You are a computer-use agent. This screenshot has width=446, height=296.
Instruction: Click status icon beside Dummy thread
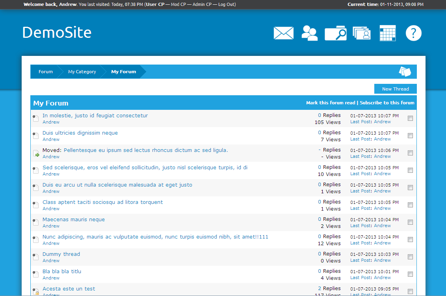[x=36, y=257]
